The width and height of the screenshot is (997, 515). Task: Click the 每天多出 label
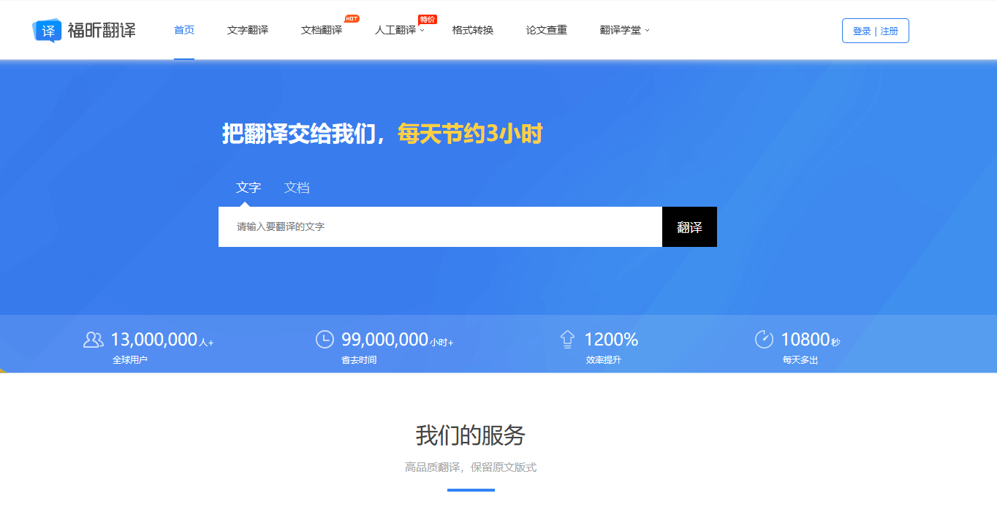click(800, 360)
